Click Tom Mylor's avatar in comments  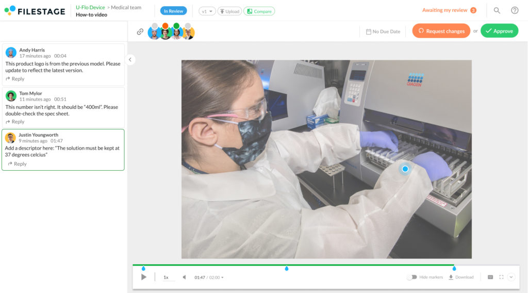pos(11,96)
